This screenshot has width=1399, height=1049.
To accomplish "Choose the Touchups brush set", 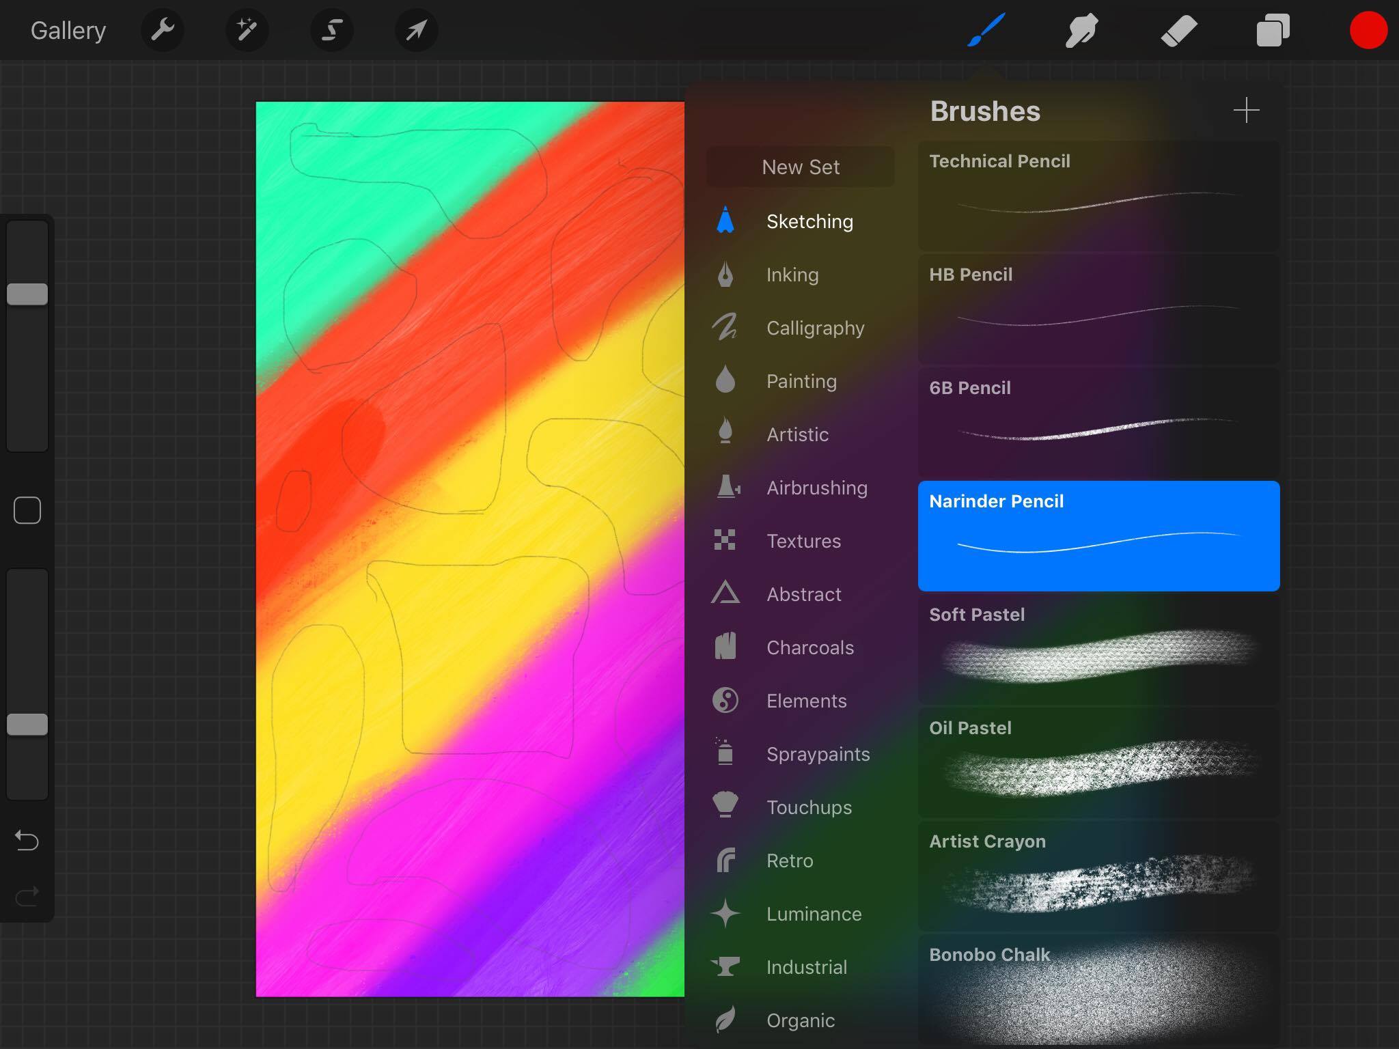I will point(801,807).
